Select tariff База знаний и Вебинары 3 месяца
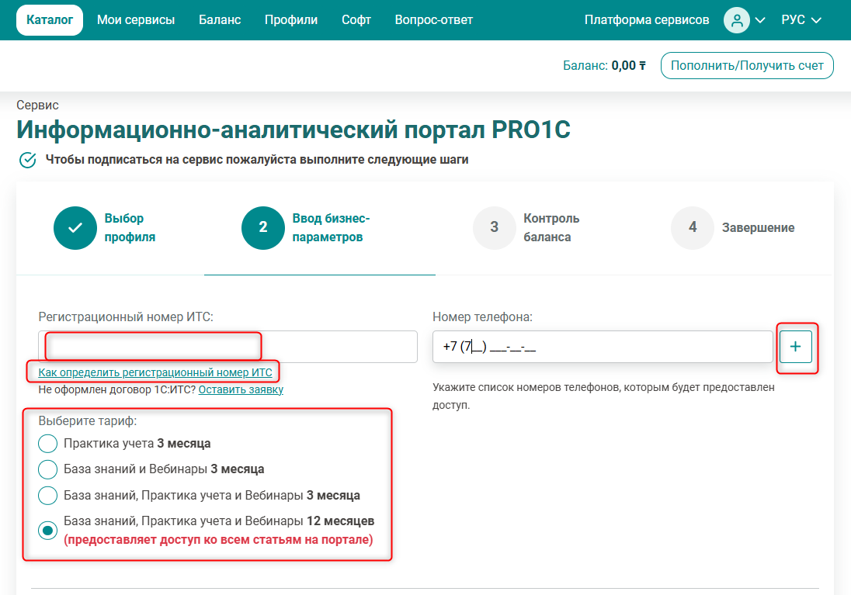The image size is (851, 595). (x=48, y=469)
